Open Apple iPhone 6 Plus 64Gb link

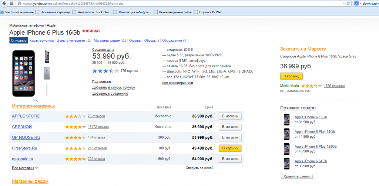[315, 131]
